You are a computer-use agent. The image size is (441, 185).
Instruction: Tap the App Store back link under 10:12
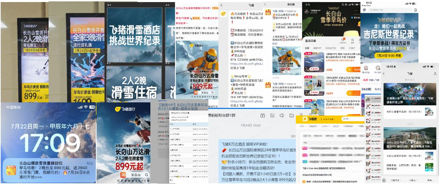pyautogui.click(x=367, y=5)
